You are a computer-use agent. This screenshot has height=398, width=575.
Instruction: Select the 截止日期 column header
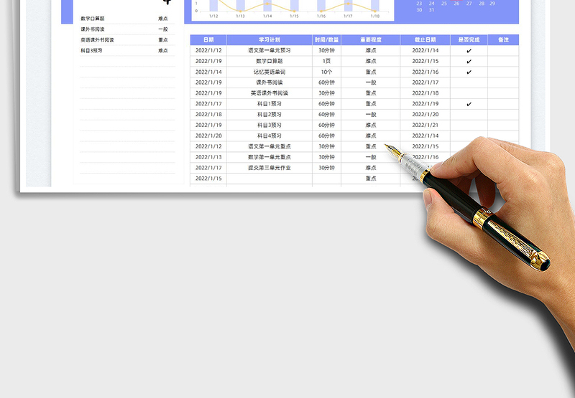(425, 39)
